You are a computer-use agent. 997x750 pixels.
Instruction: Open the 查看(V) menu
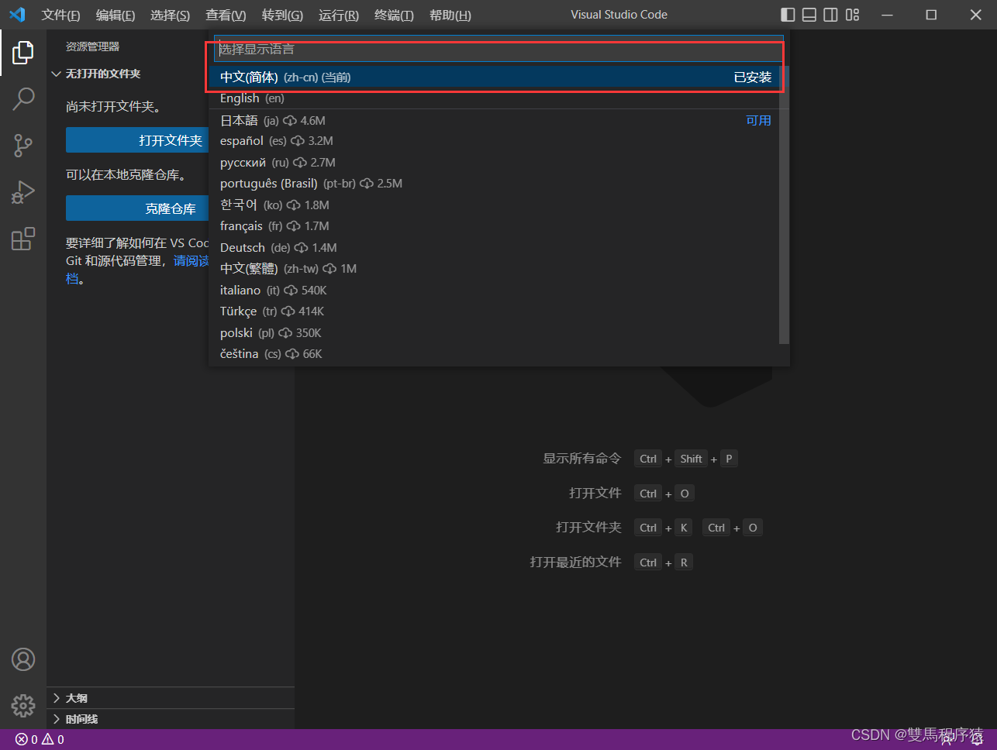pos(226,15)
